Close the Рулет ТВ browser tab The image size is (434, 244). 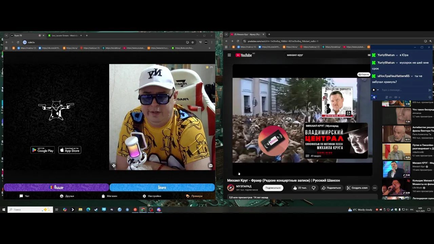[x=43, y=35]
